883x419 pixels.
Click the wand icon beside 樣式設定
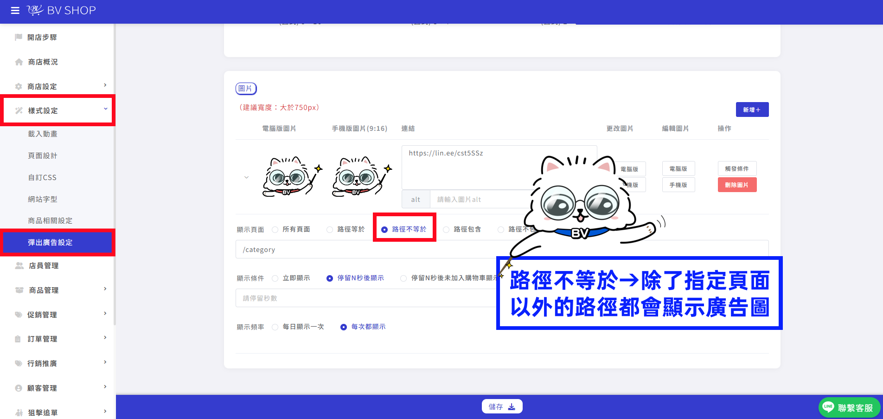coord(19,110)
